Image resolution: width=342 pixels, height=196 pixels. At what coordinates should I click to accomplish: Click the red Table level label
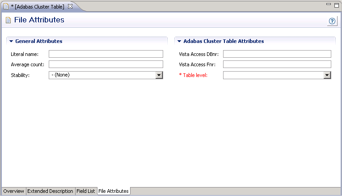[195, 75]
